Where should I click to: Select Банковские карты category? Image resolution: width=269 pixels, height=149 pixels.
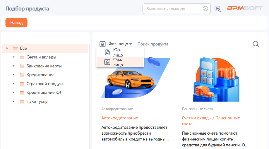coord(44,66)
